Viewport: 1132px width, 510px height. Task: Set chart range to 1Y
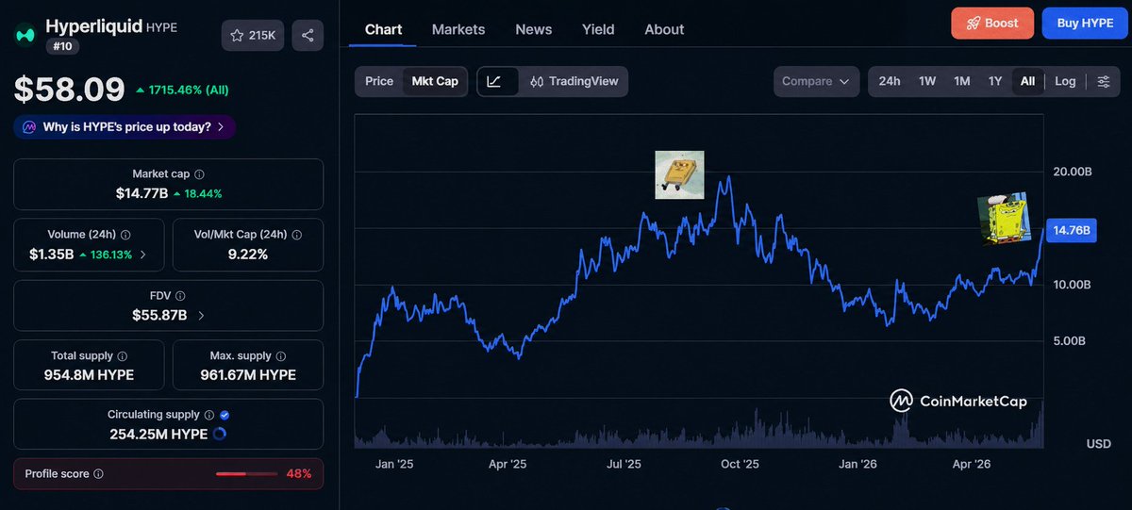(x=995, y=81)
